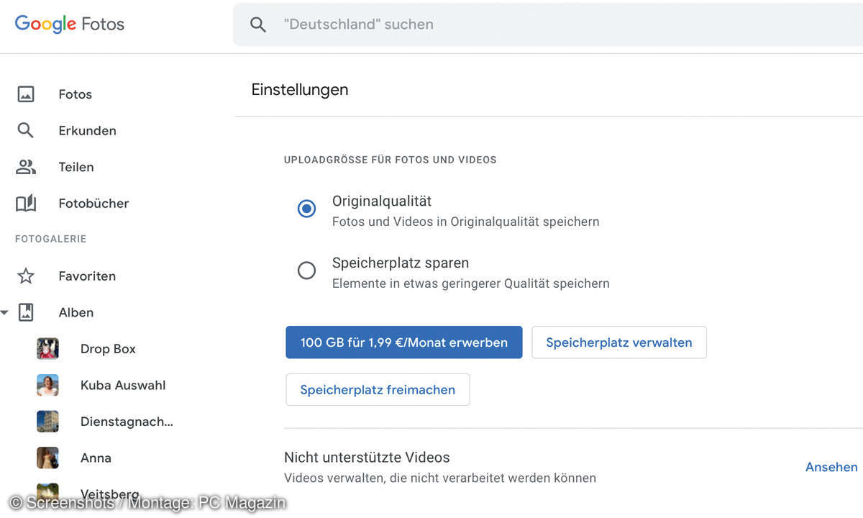Collapse the Alben tree arrow

tap(4, 313)
